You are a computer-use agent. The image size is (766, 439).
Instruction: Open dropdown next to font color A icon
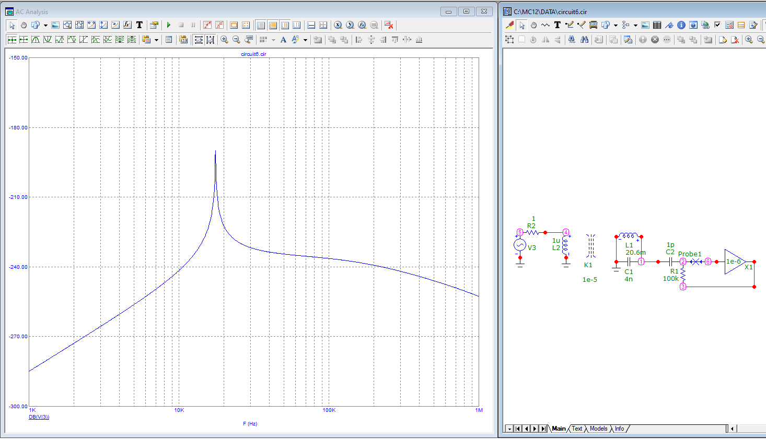305,40
